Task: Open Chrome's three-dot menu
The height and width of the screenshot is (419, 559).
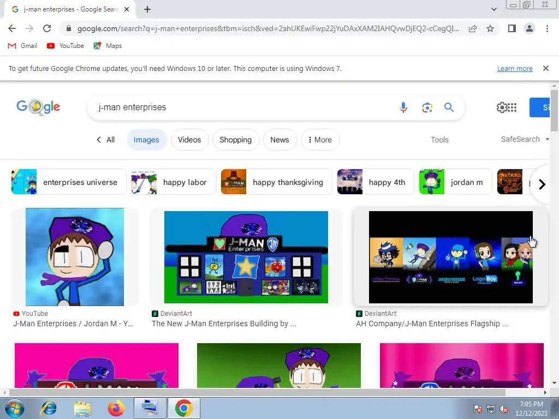Action: pos(547,28)
